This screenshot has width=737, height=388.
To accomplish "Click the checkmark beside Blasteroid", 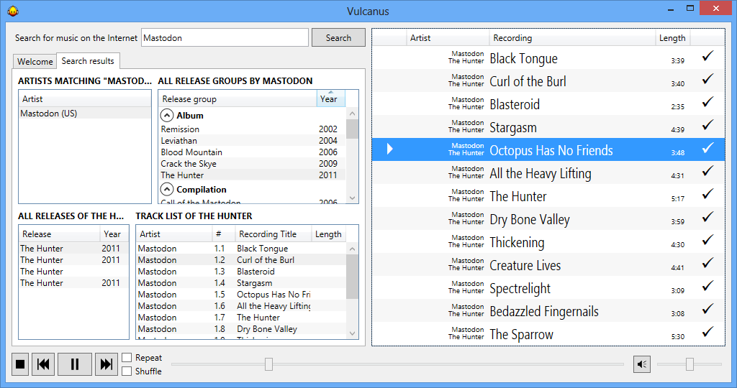I will (707, 102).
